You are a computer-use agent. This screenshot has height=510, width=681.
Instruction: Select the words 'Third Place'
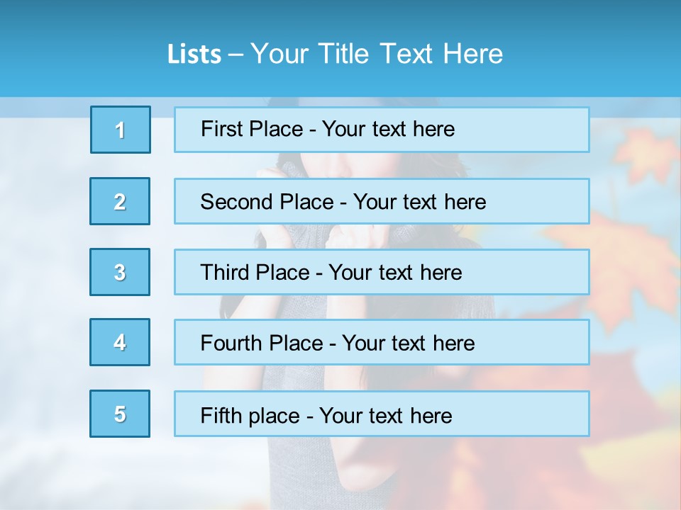coord(255,272)
